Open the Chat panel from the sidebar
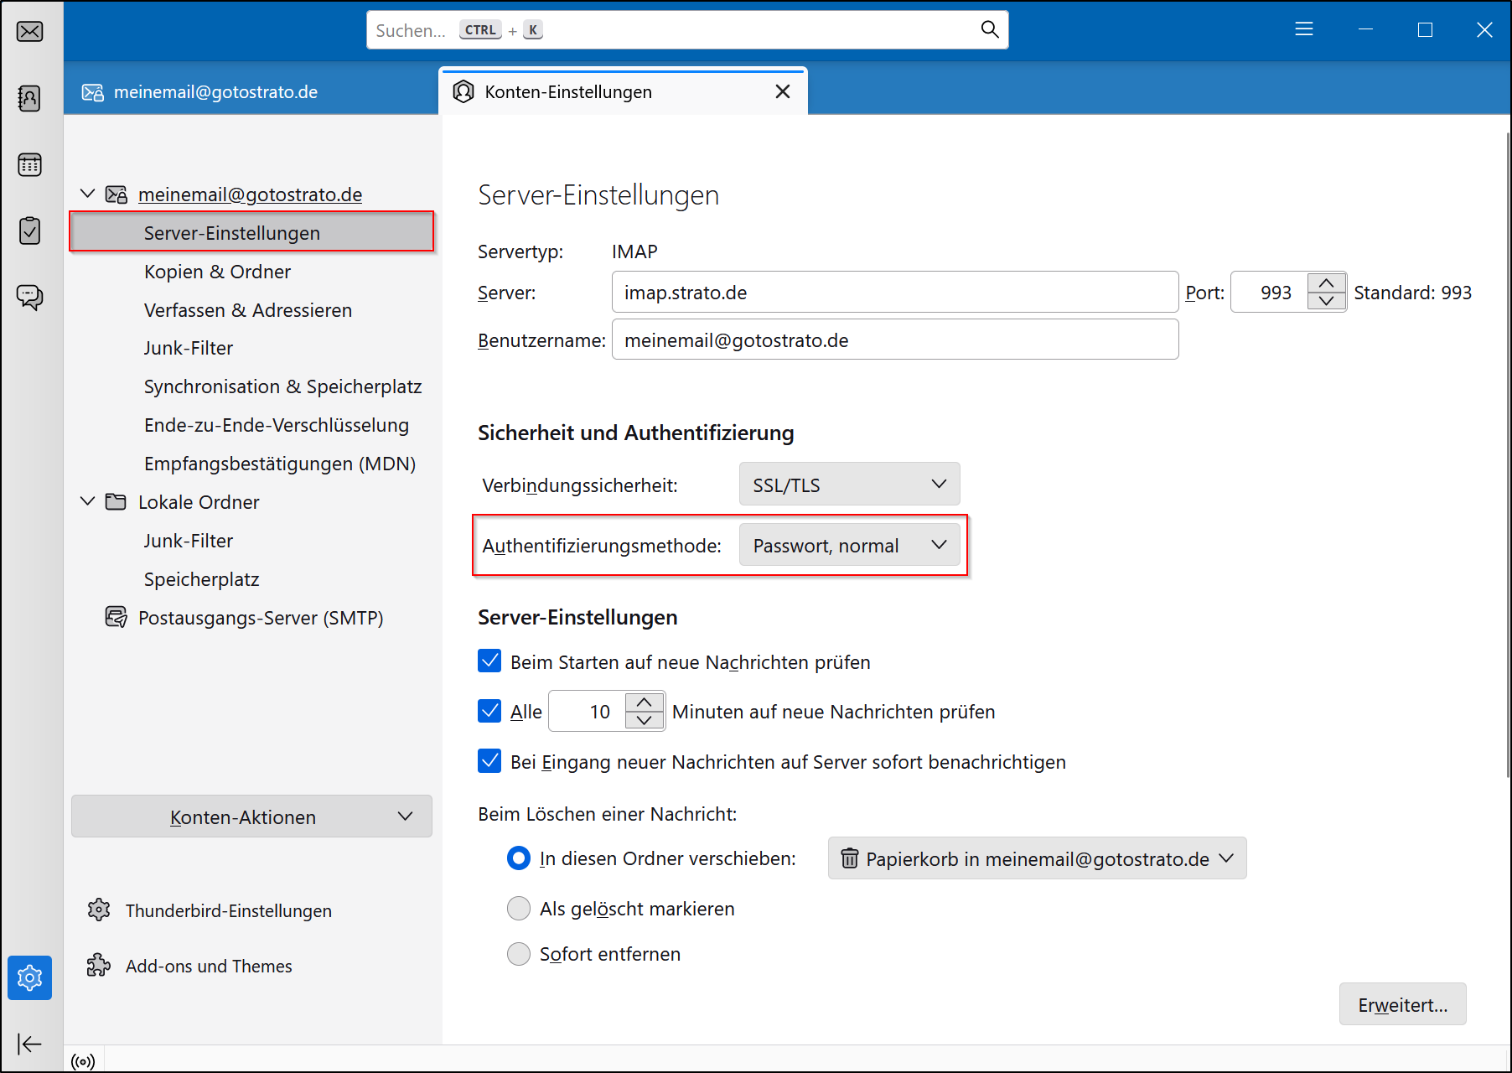The height and width of the screenshot is (1073, 1512). point(29,296)
